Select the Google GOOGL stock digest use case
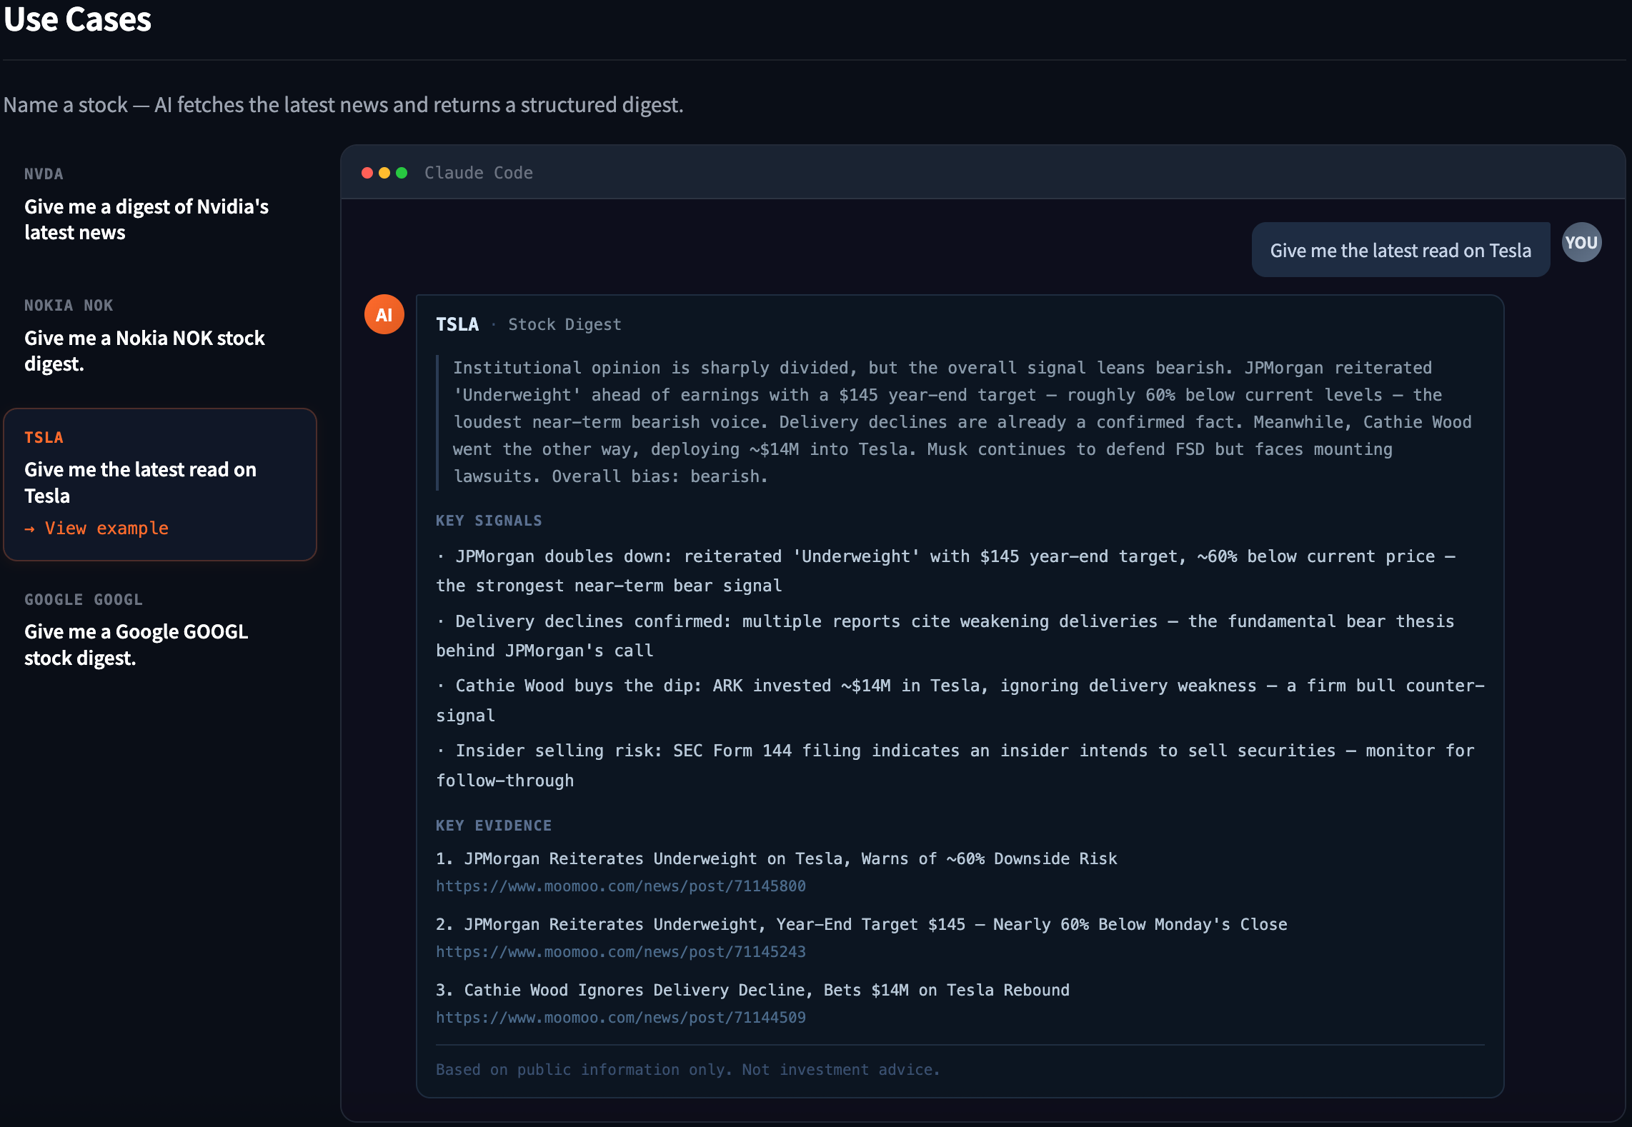This screenshot has width=1632, height=1127. point(159,631)
